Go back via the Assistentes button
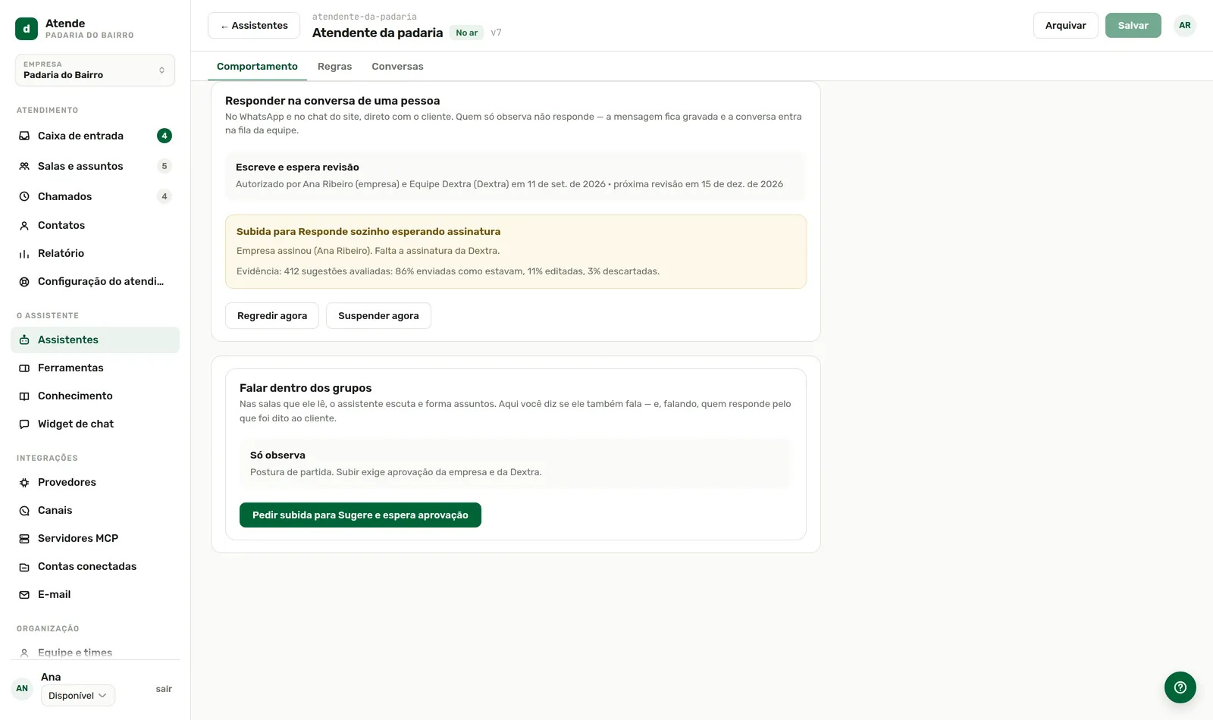 point(254,25)
